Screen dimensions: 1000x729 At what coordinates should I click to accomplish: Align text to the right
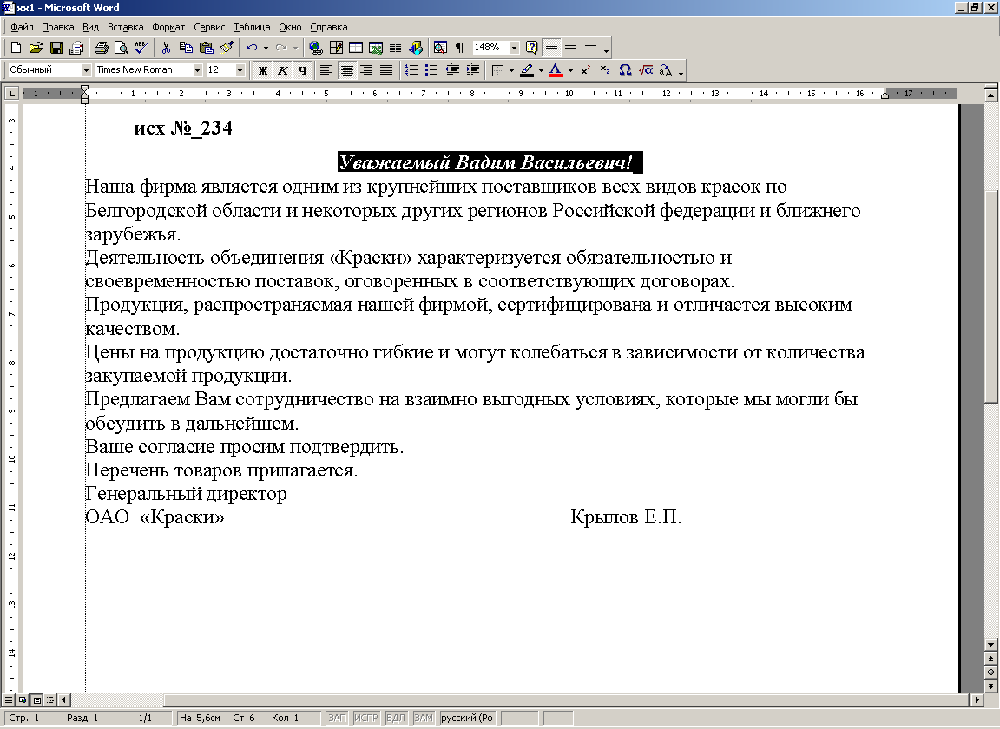click(366, 70)
